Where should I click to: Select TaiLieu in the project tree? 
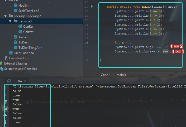pos(23,37)
